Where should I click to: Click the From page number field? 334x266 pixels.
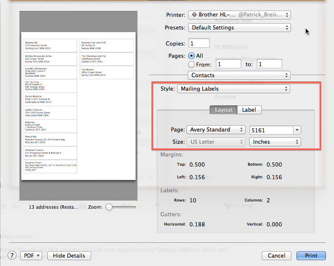(x=228, y=64)
